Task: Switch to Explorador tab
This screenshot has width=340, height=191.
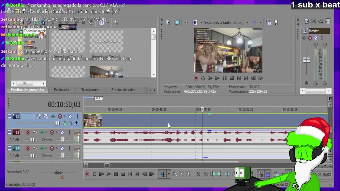Action: pyautogui.click(x=62, y=90)
